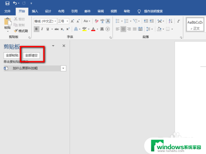Screen dimensions: 206x154
Task: Undo the last action
Action: click(15, 3)
